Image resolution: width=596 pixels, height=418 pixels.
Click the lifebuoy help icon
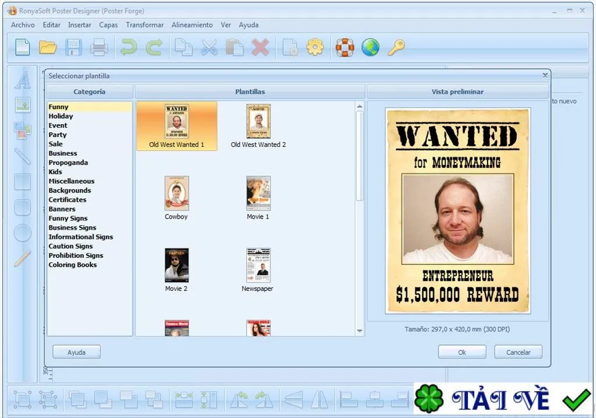345,48
